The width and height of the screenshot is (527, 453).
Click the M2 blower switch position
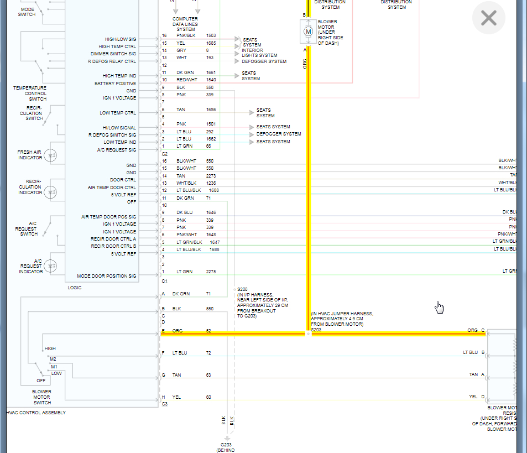53,359
